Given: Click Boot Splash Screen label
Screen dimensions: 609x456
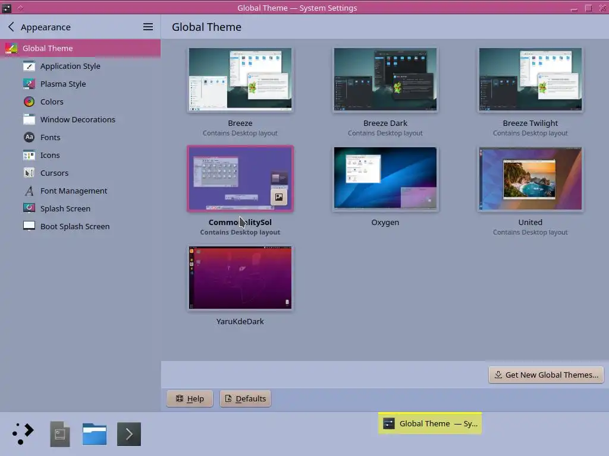Looking at the screenshot, I should 75,226.
